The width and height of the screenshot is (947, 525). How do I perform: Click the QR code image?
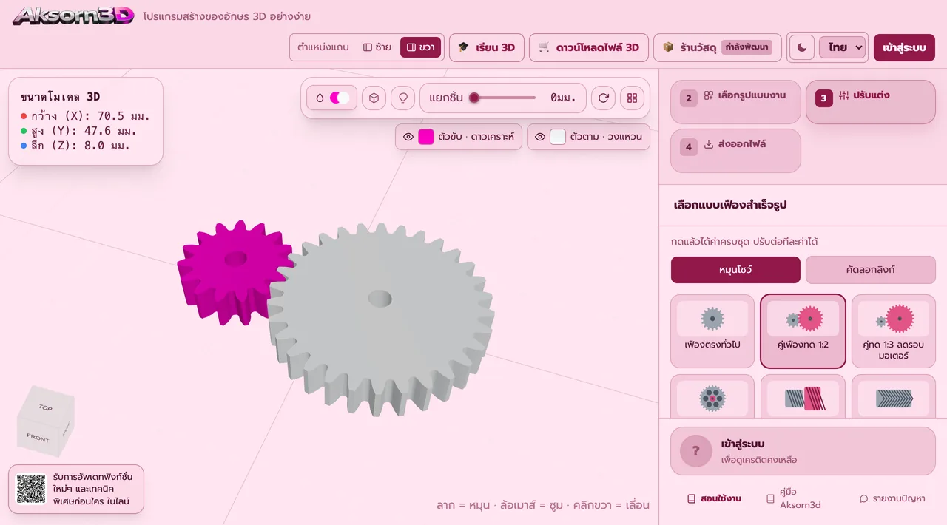[x=31, y=489]
